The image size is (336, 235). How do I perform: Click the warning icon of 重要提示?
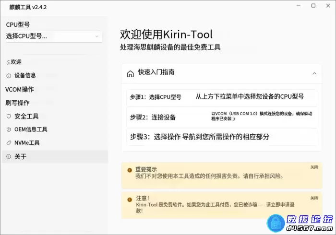click(130, 170)
